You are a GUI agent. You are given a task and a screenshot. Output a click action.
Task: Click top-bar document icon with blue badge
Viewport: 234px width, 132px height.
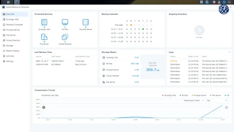(207, 2)
